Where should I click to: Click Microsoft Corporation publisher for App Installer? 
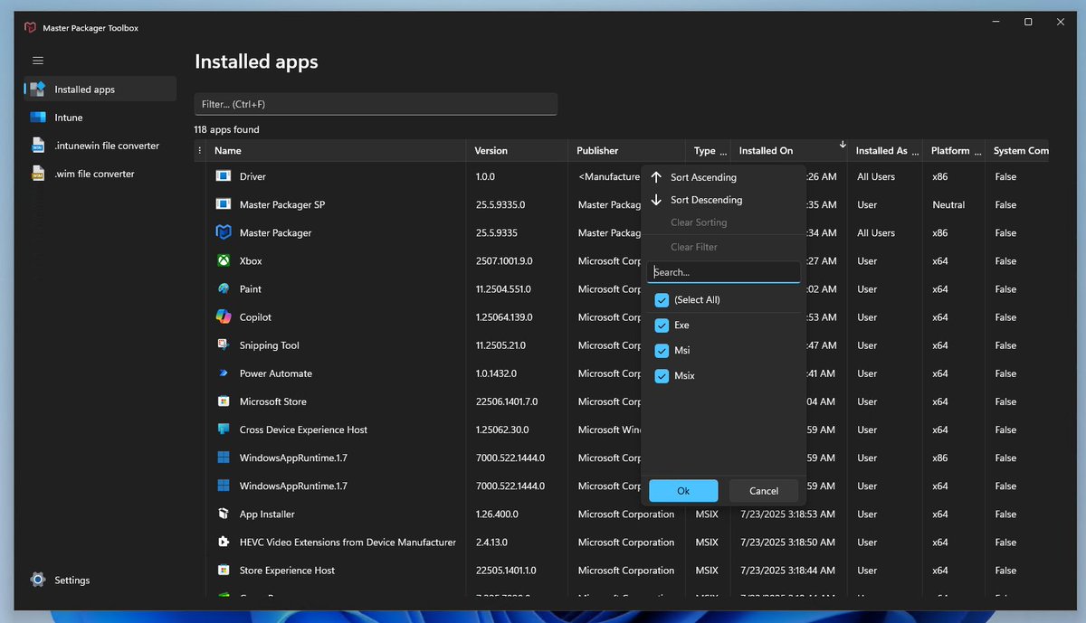(x=626, y=514)
